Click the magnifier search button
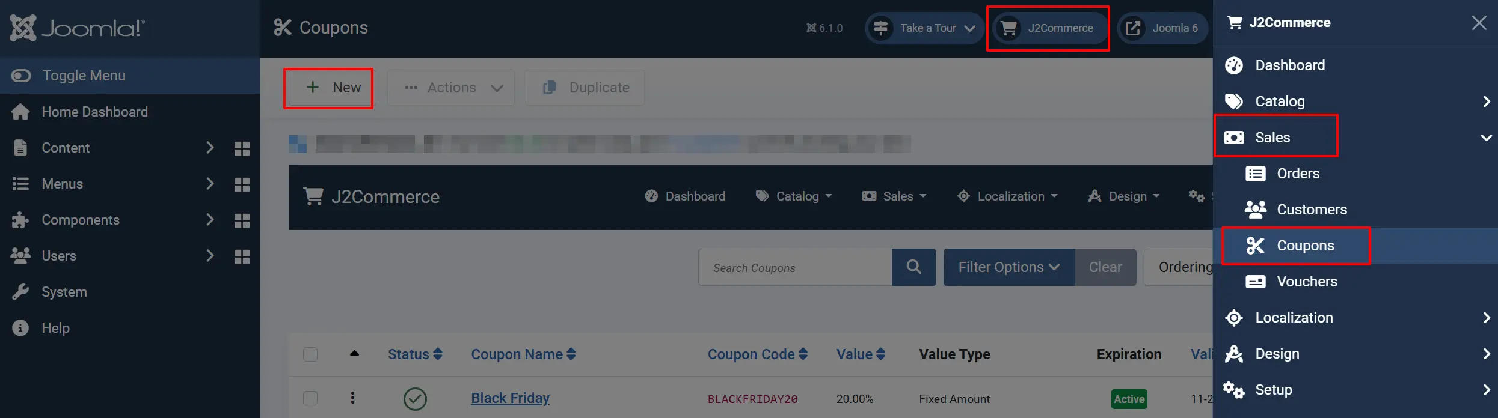 tap(914, 267)
